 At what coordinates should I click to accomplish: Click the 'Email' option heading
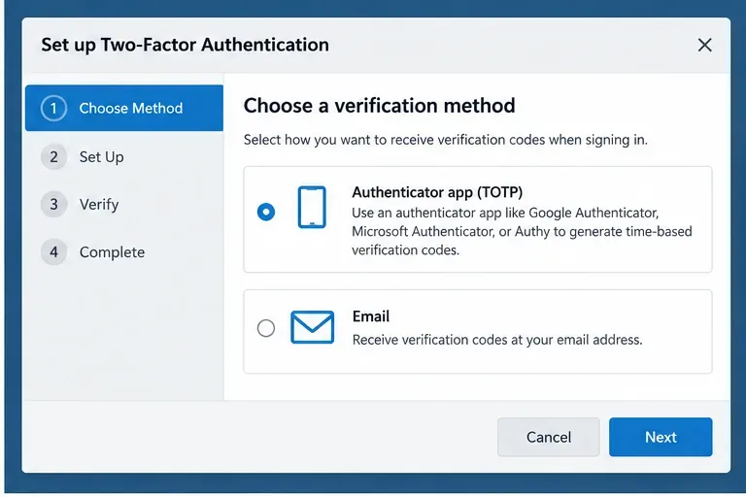point(371,316)
